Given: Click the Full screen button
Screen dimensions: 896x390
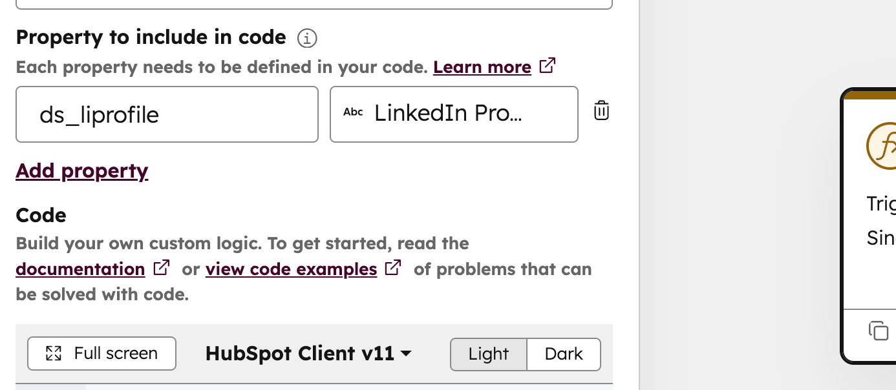Looking at the screenshot, I should tap(101, 353).
